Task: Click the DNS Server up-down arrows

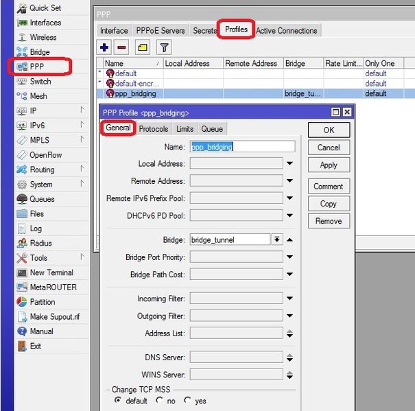Action: [x=289, y=357]
